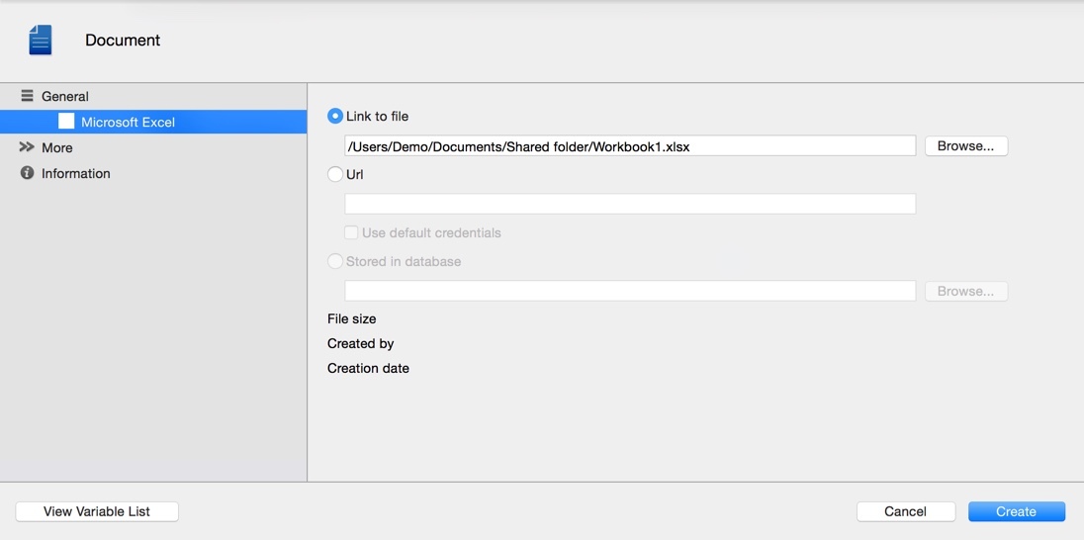
Task: Click the Url text input field
Action: pos(630,204)
